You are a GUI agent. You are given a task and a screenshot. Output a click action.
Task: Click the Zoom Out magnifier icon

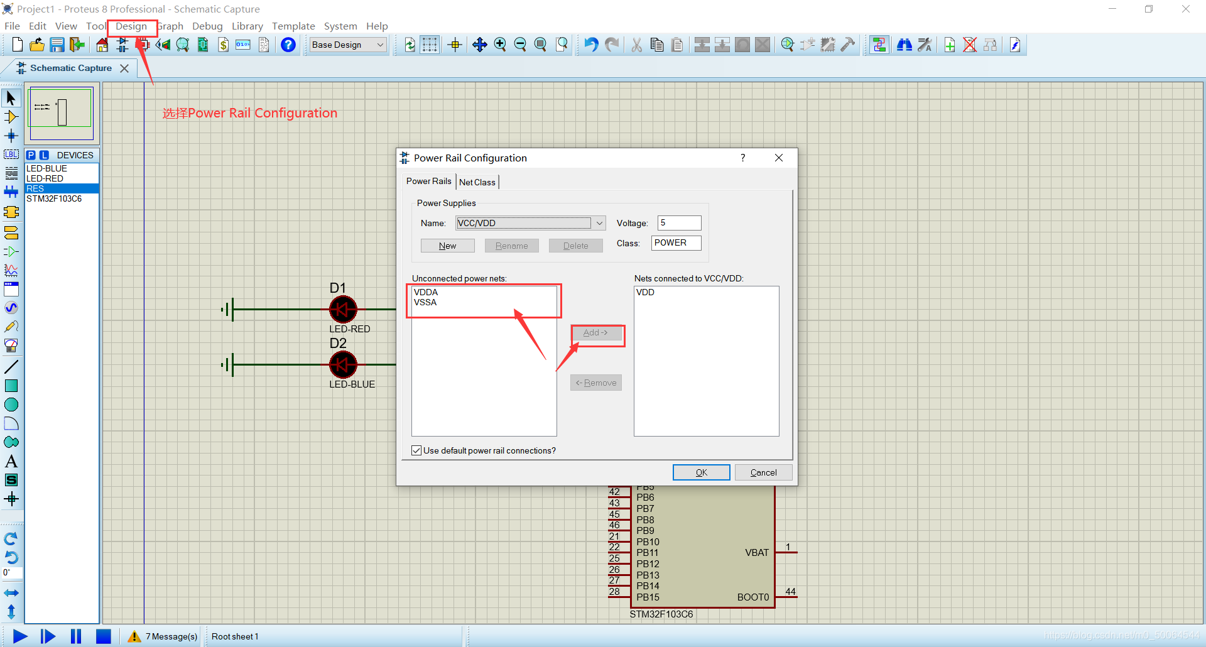click(520, 45)
